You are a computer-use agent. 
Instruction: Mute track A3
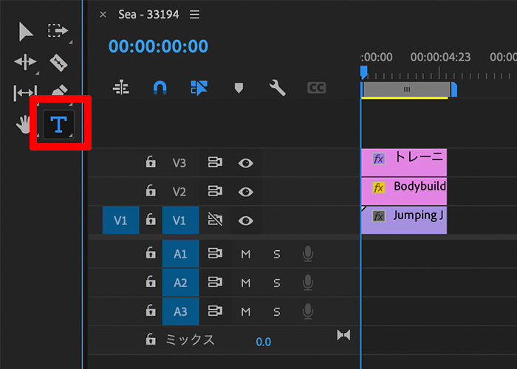[x=246, y=311]
